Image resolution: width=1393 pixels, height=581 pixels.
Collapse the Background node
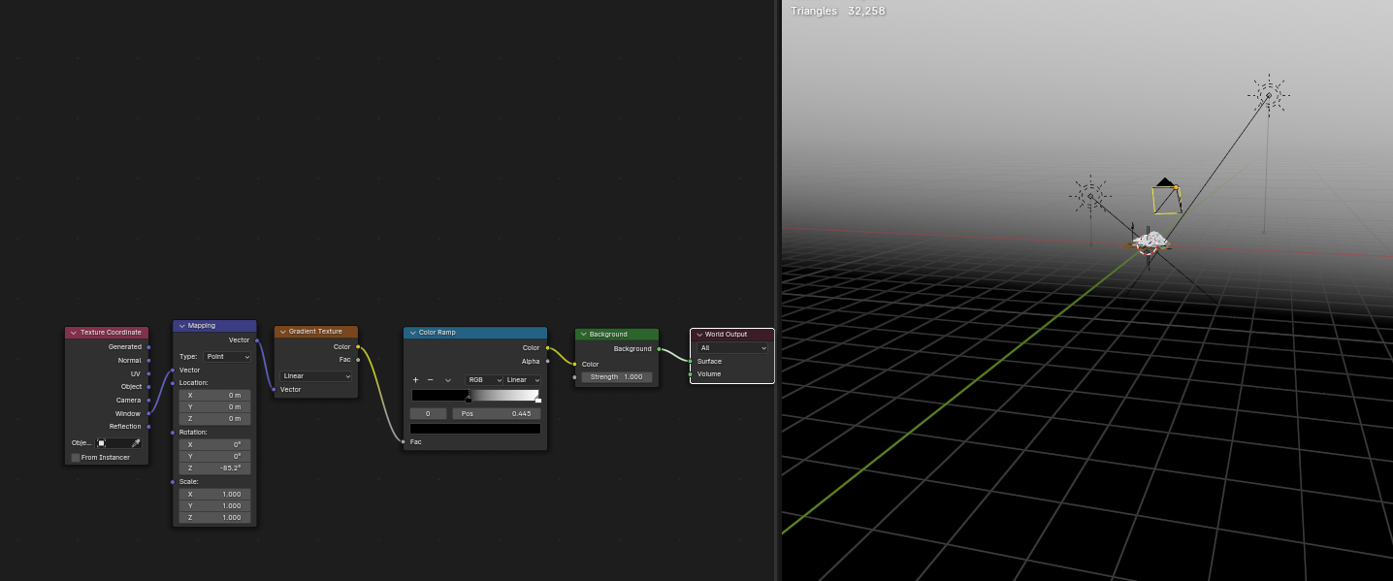click(x=583, y=335)
